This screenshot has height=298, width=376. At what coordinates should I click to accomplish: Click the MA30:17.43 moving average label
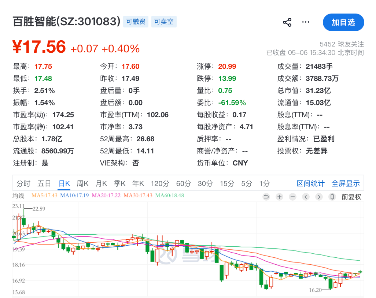[x=138, y=195]
